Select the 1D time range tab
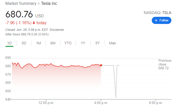179x107 pixels. pos(9,43)
